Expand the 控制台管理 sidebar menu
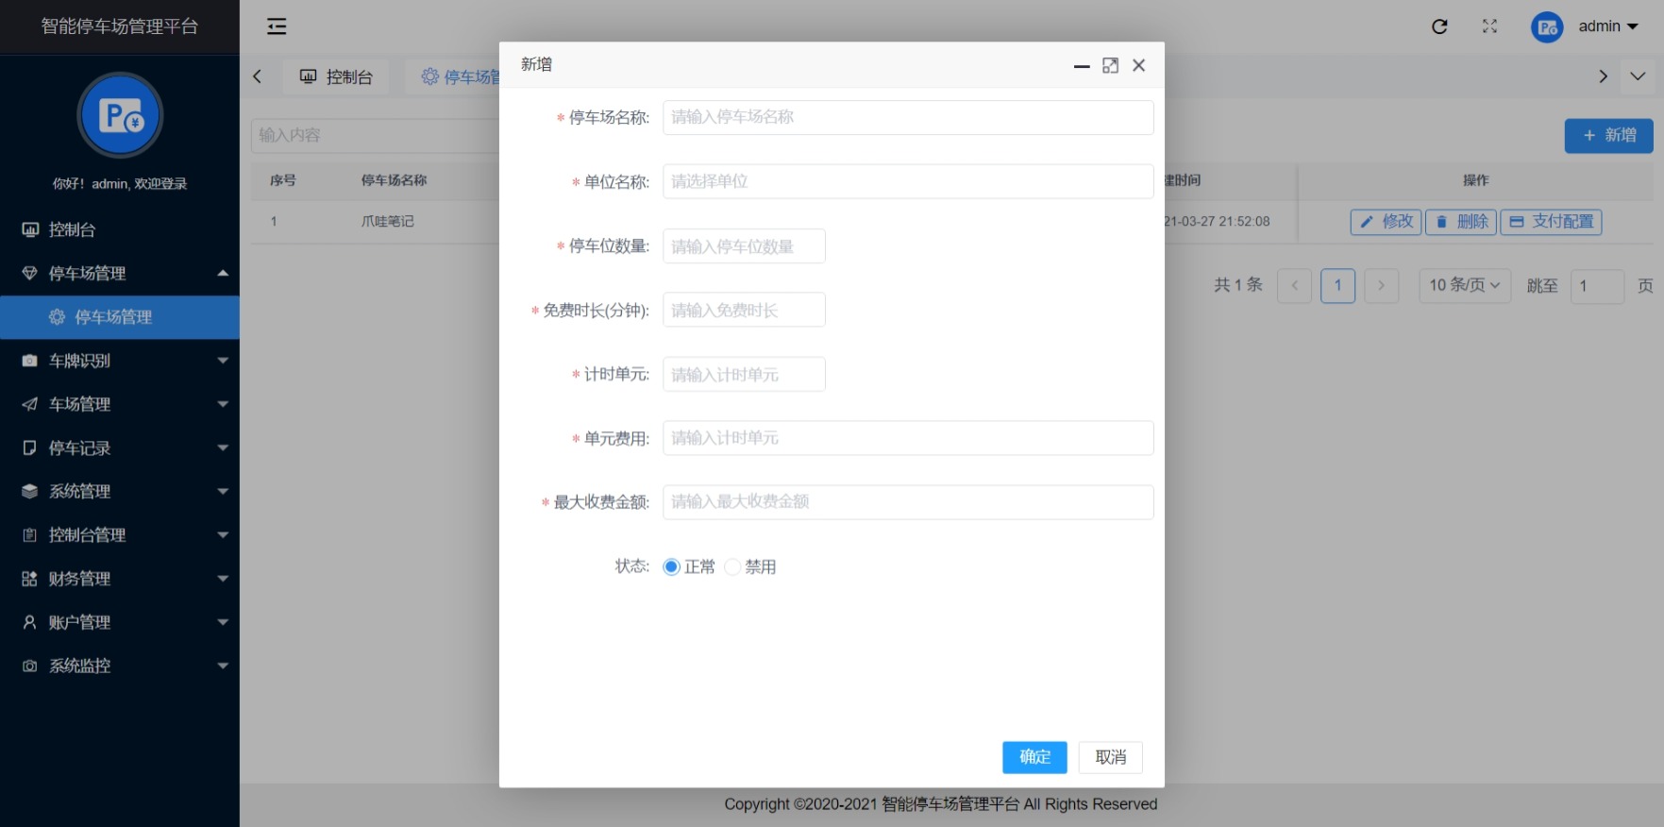Image resolution: width=1664 pixels, height=827 pixels. (x=223, y=535)
